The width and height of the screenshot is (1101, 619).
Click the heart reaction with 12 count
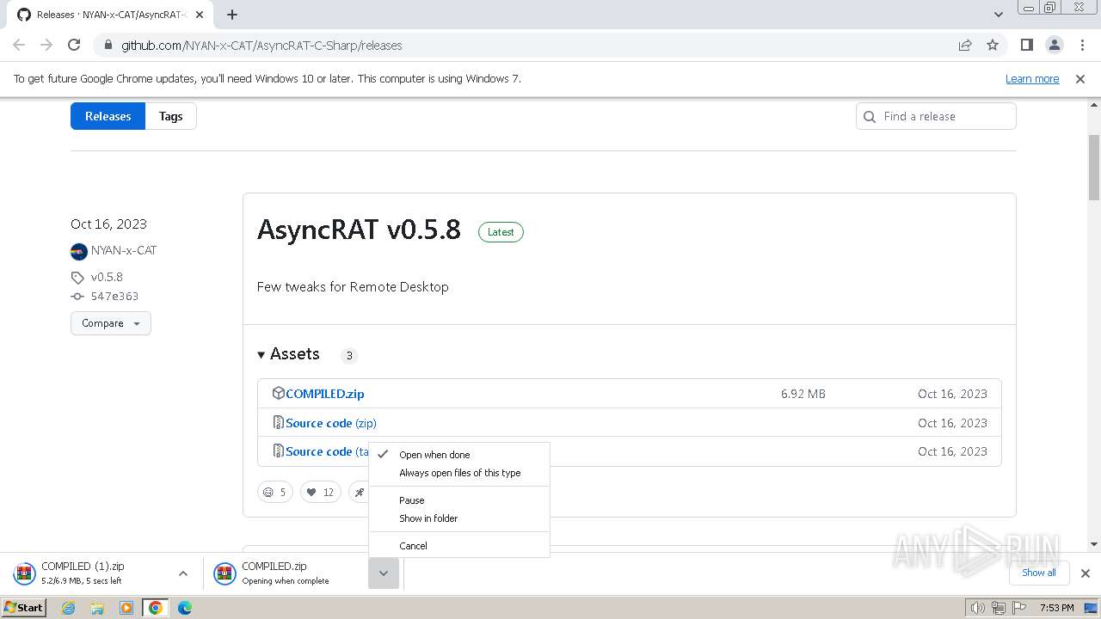pos(320,493)
